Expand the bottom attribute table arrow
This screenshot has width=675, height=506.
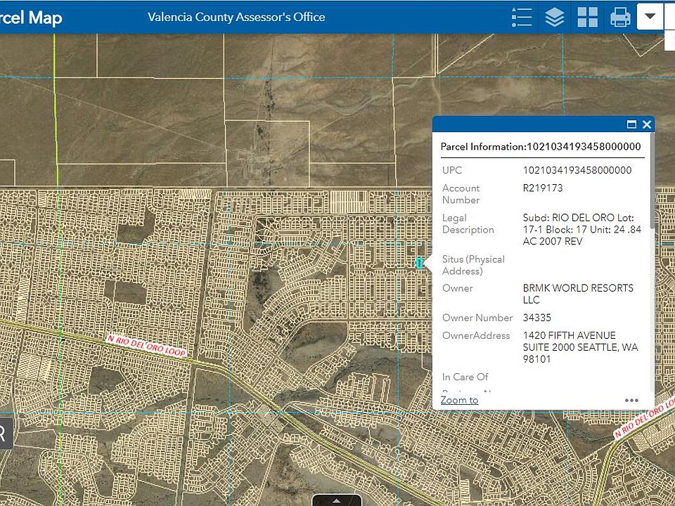(336, 500)
